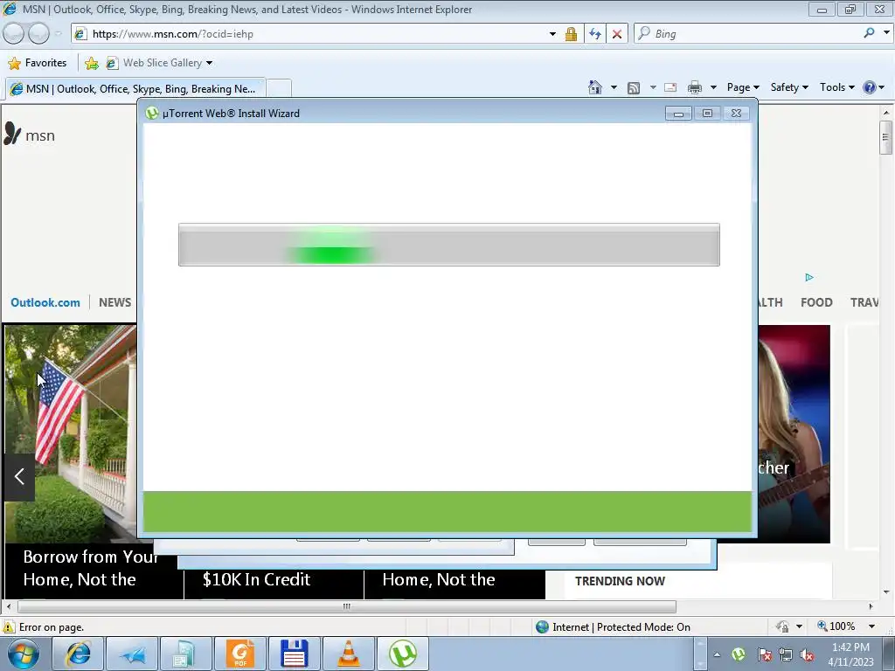Click the horizontal scrollbar thumb
Viewport: 895px width, 671px height.
coord(346,606)
